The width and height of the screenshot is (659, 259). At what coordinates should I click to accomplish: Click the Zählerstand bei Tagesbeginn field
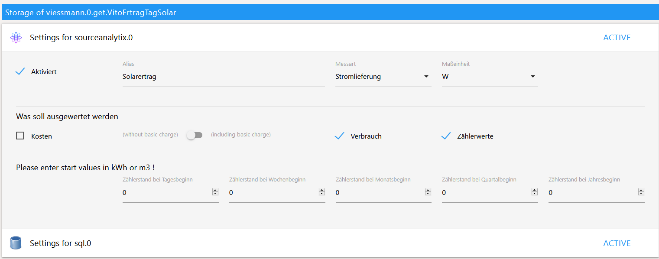coord(171,193)
